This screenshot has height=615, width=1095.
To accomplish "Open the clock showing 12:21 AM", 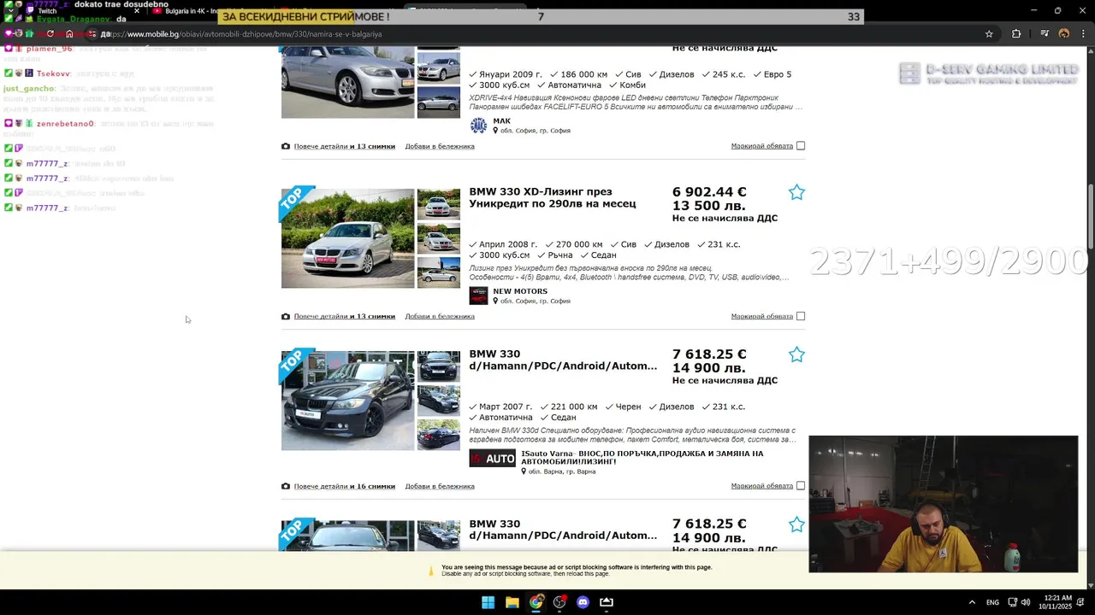I will tap(1056, 602).
